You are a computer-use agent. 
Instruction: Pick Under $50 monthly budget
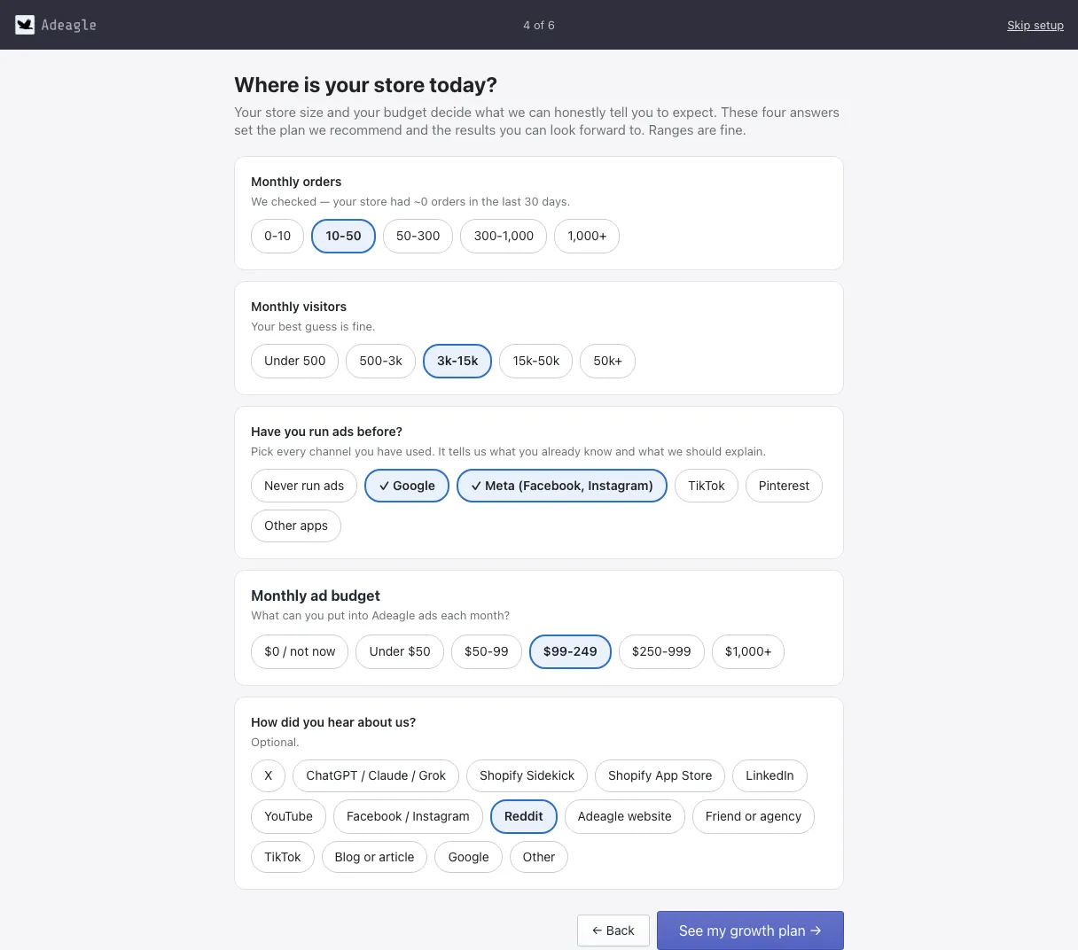click(400, 651)
